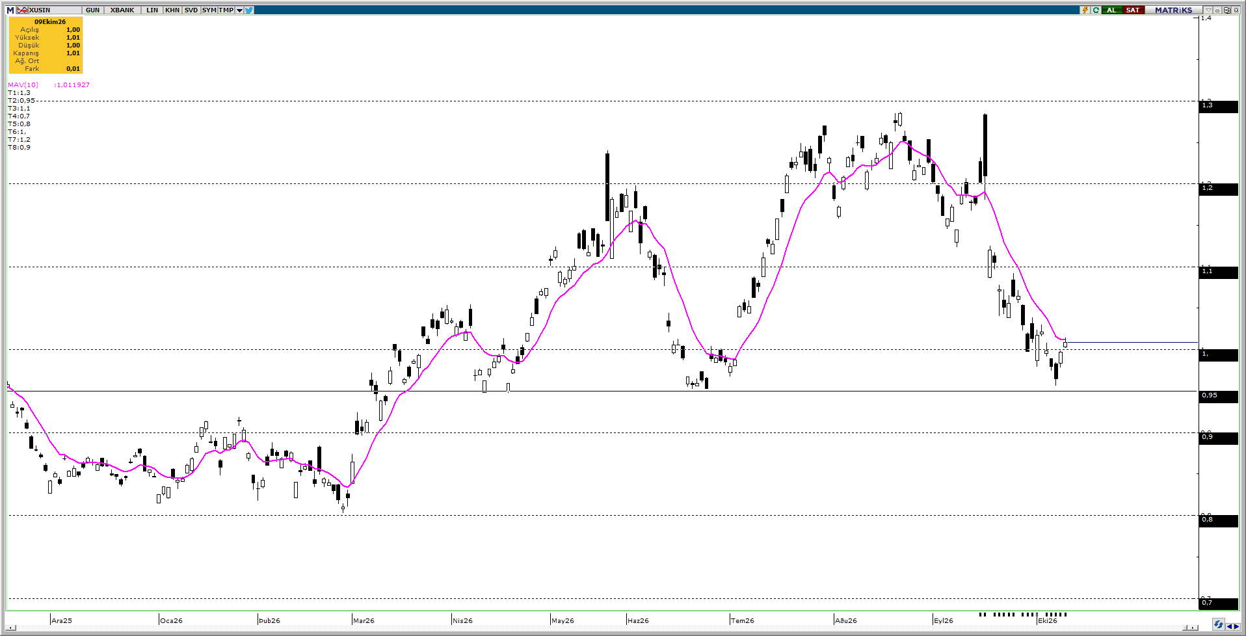Click the T1:1,3 trend line label

click(19, 93)
